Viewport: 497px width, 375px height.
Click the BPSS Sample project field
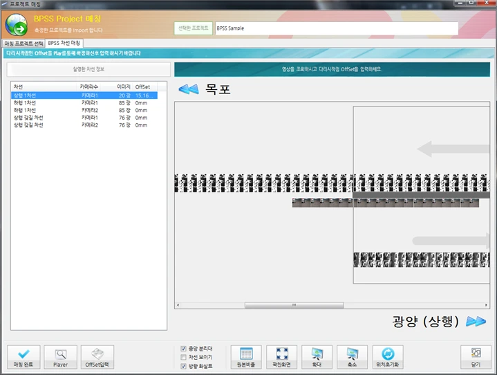[x=337, y=28]
